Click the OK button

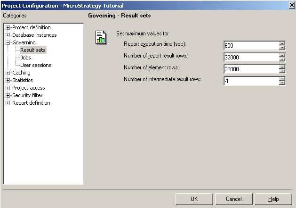tap(194, 199)
